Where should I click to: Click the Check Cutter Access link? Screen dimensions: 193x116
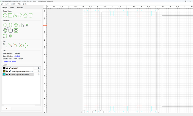pos(10,61)
